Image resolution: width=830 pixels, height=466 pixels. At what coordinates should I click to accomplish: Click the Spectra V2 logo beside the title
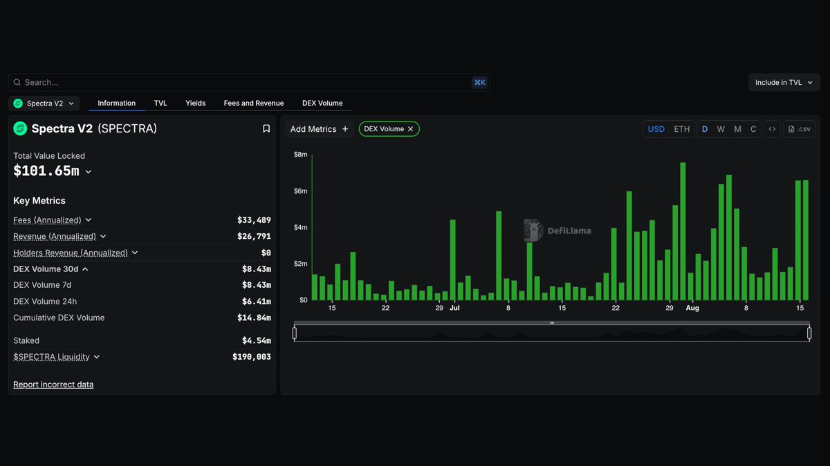click(x=20, y=128)
